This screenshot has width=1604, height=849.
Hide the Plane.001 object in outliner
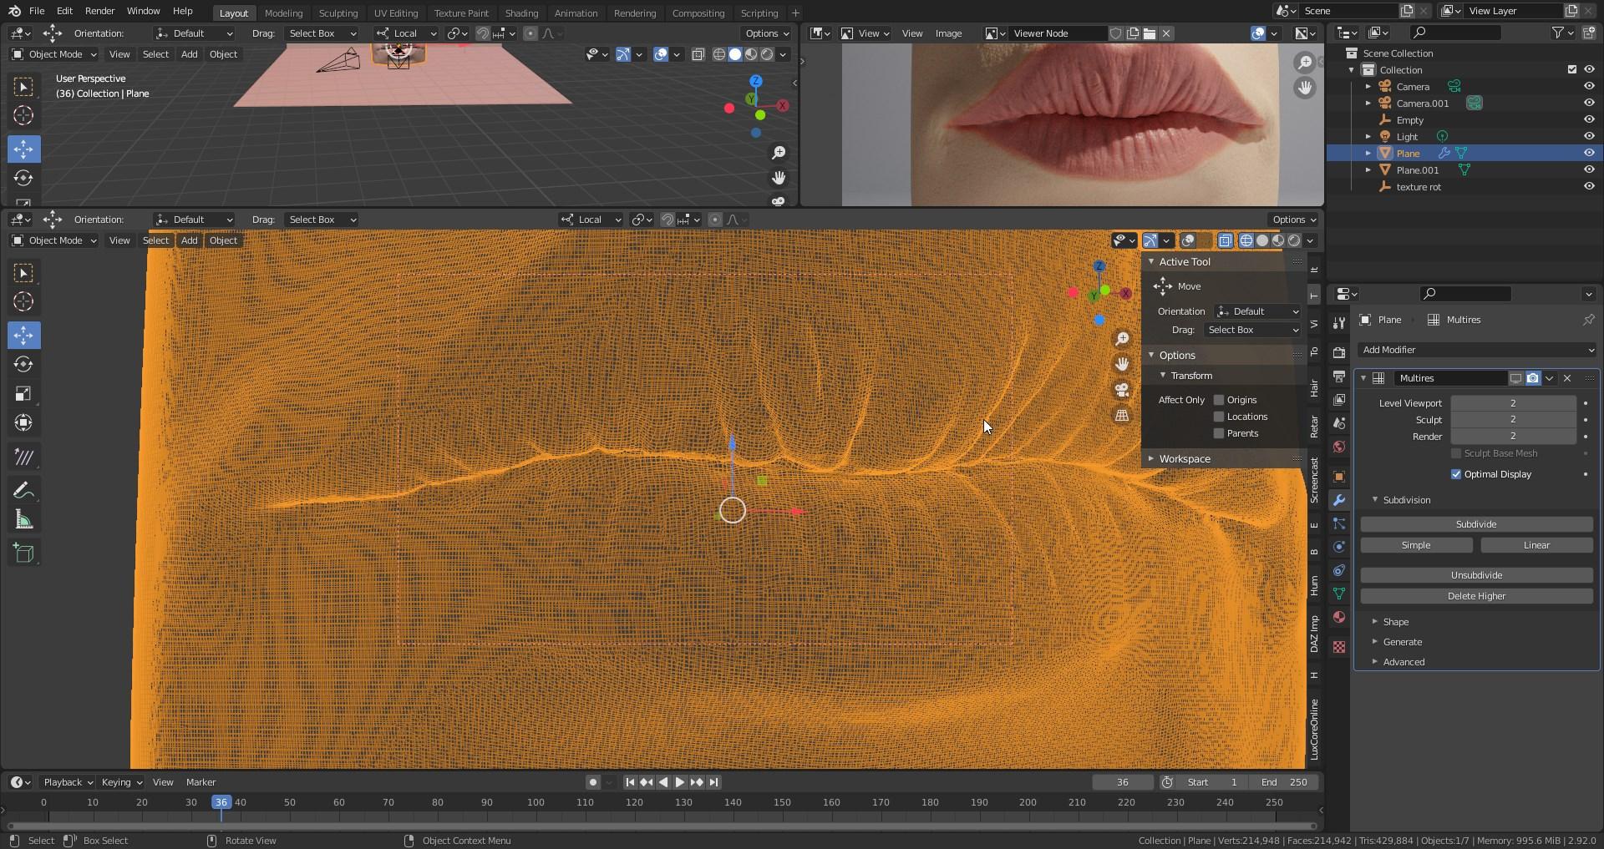(x=1589, y=170)
